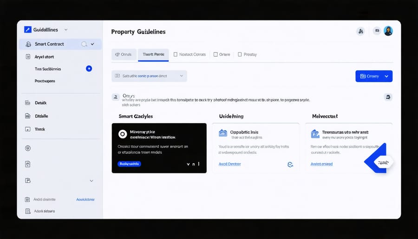The image size is (418, 239).
Task: Expand the Guidelines dropdown in sidebar header
Action: click(x=66, y=30)
